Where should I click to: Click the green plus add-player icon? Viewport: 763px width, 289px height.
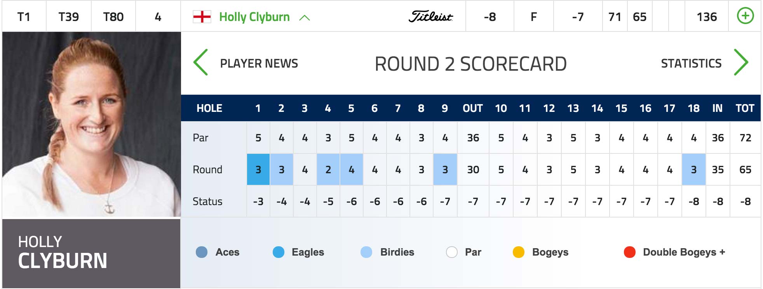click(x=745, y=16)
